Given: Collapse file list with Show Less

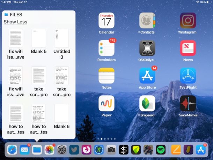Looking at the screenshot, I should pos(15,22).
